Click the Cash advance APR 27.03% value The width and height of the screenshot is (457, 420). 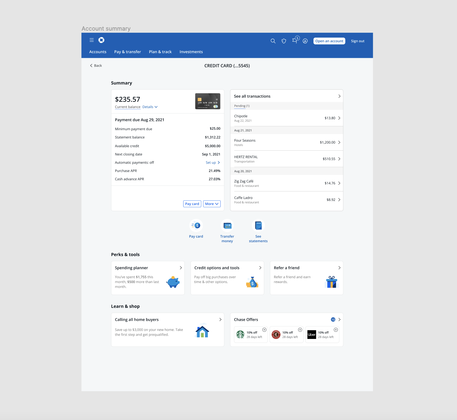[x=214, y=179]
